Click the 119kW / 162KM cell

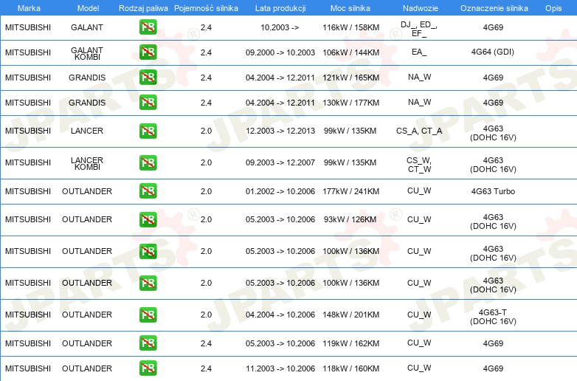(350, 343)
